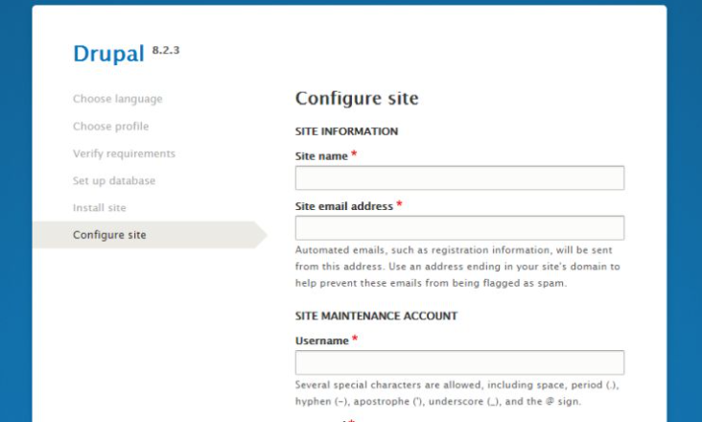
Task: Click the asterisk after Site email address
Action: click(399, 205)
